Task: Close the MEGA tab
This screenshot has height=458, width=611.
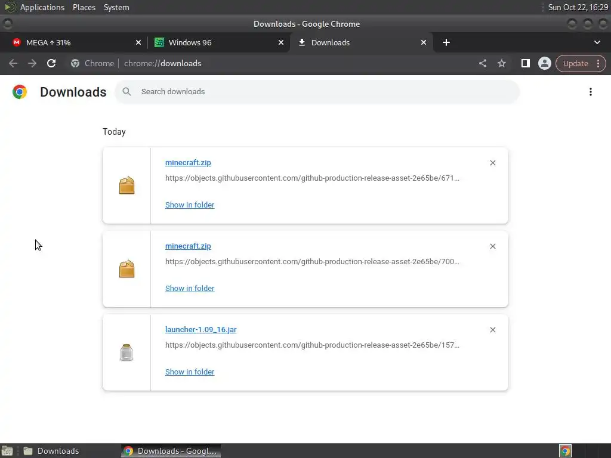Action: [x=138, y=42]
